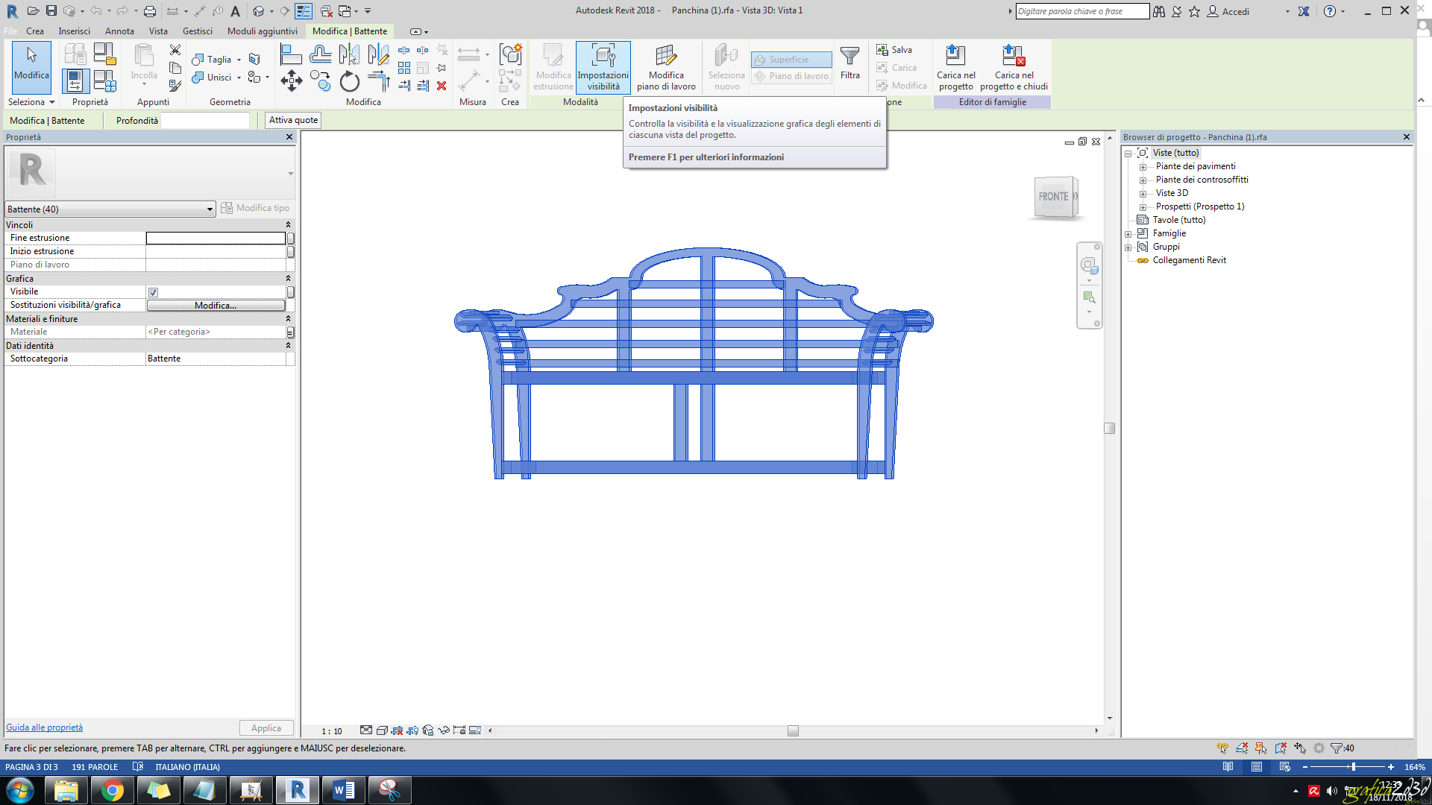This screenshot has width=1432, height=805.
Task: Switch to the Inserisci ribbon tab
Action: click(x=74, y=31)
